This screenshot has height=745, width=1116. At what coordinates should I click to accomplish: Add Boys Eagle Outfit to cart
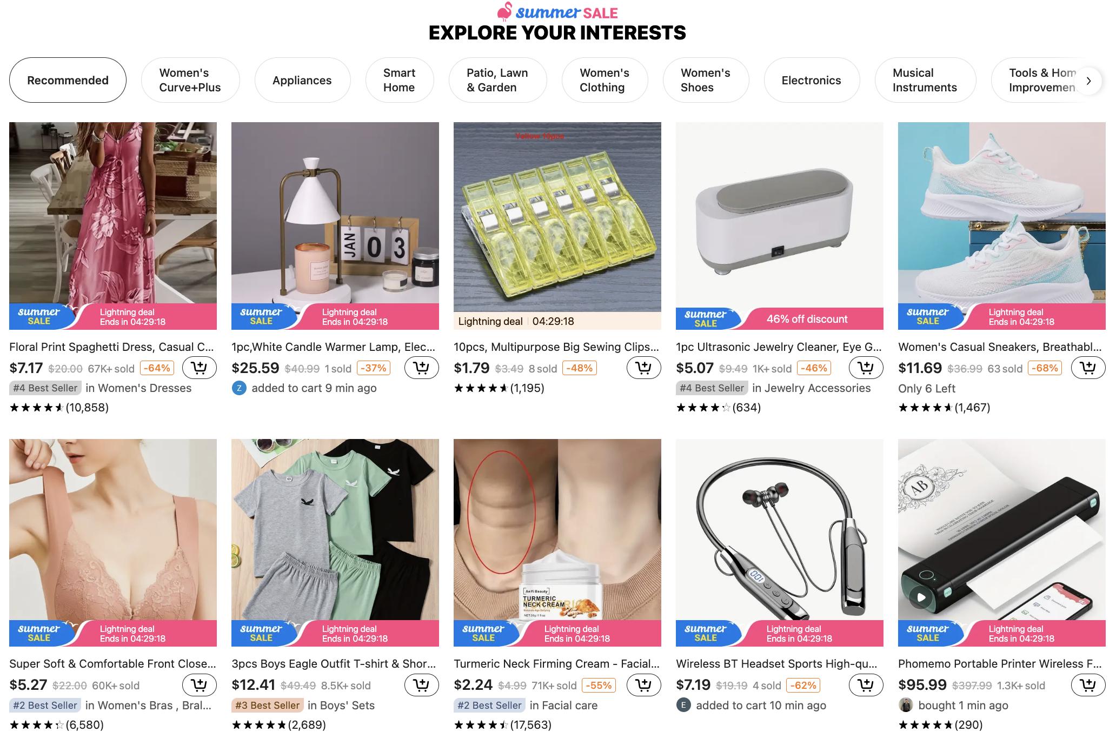tap(421, 685)
